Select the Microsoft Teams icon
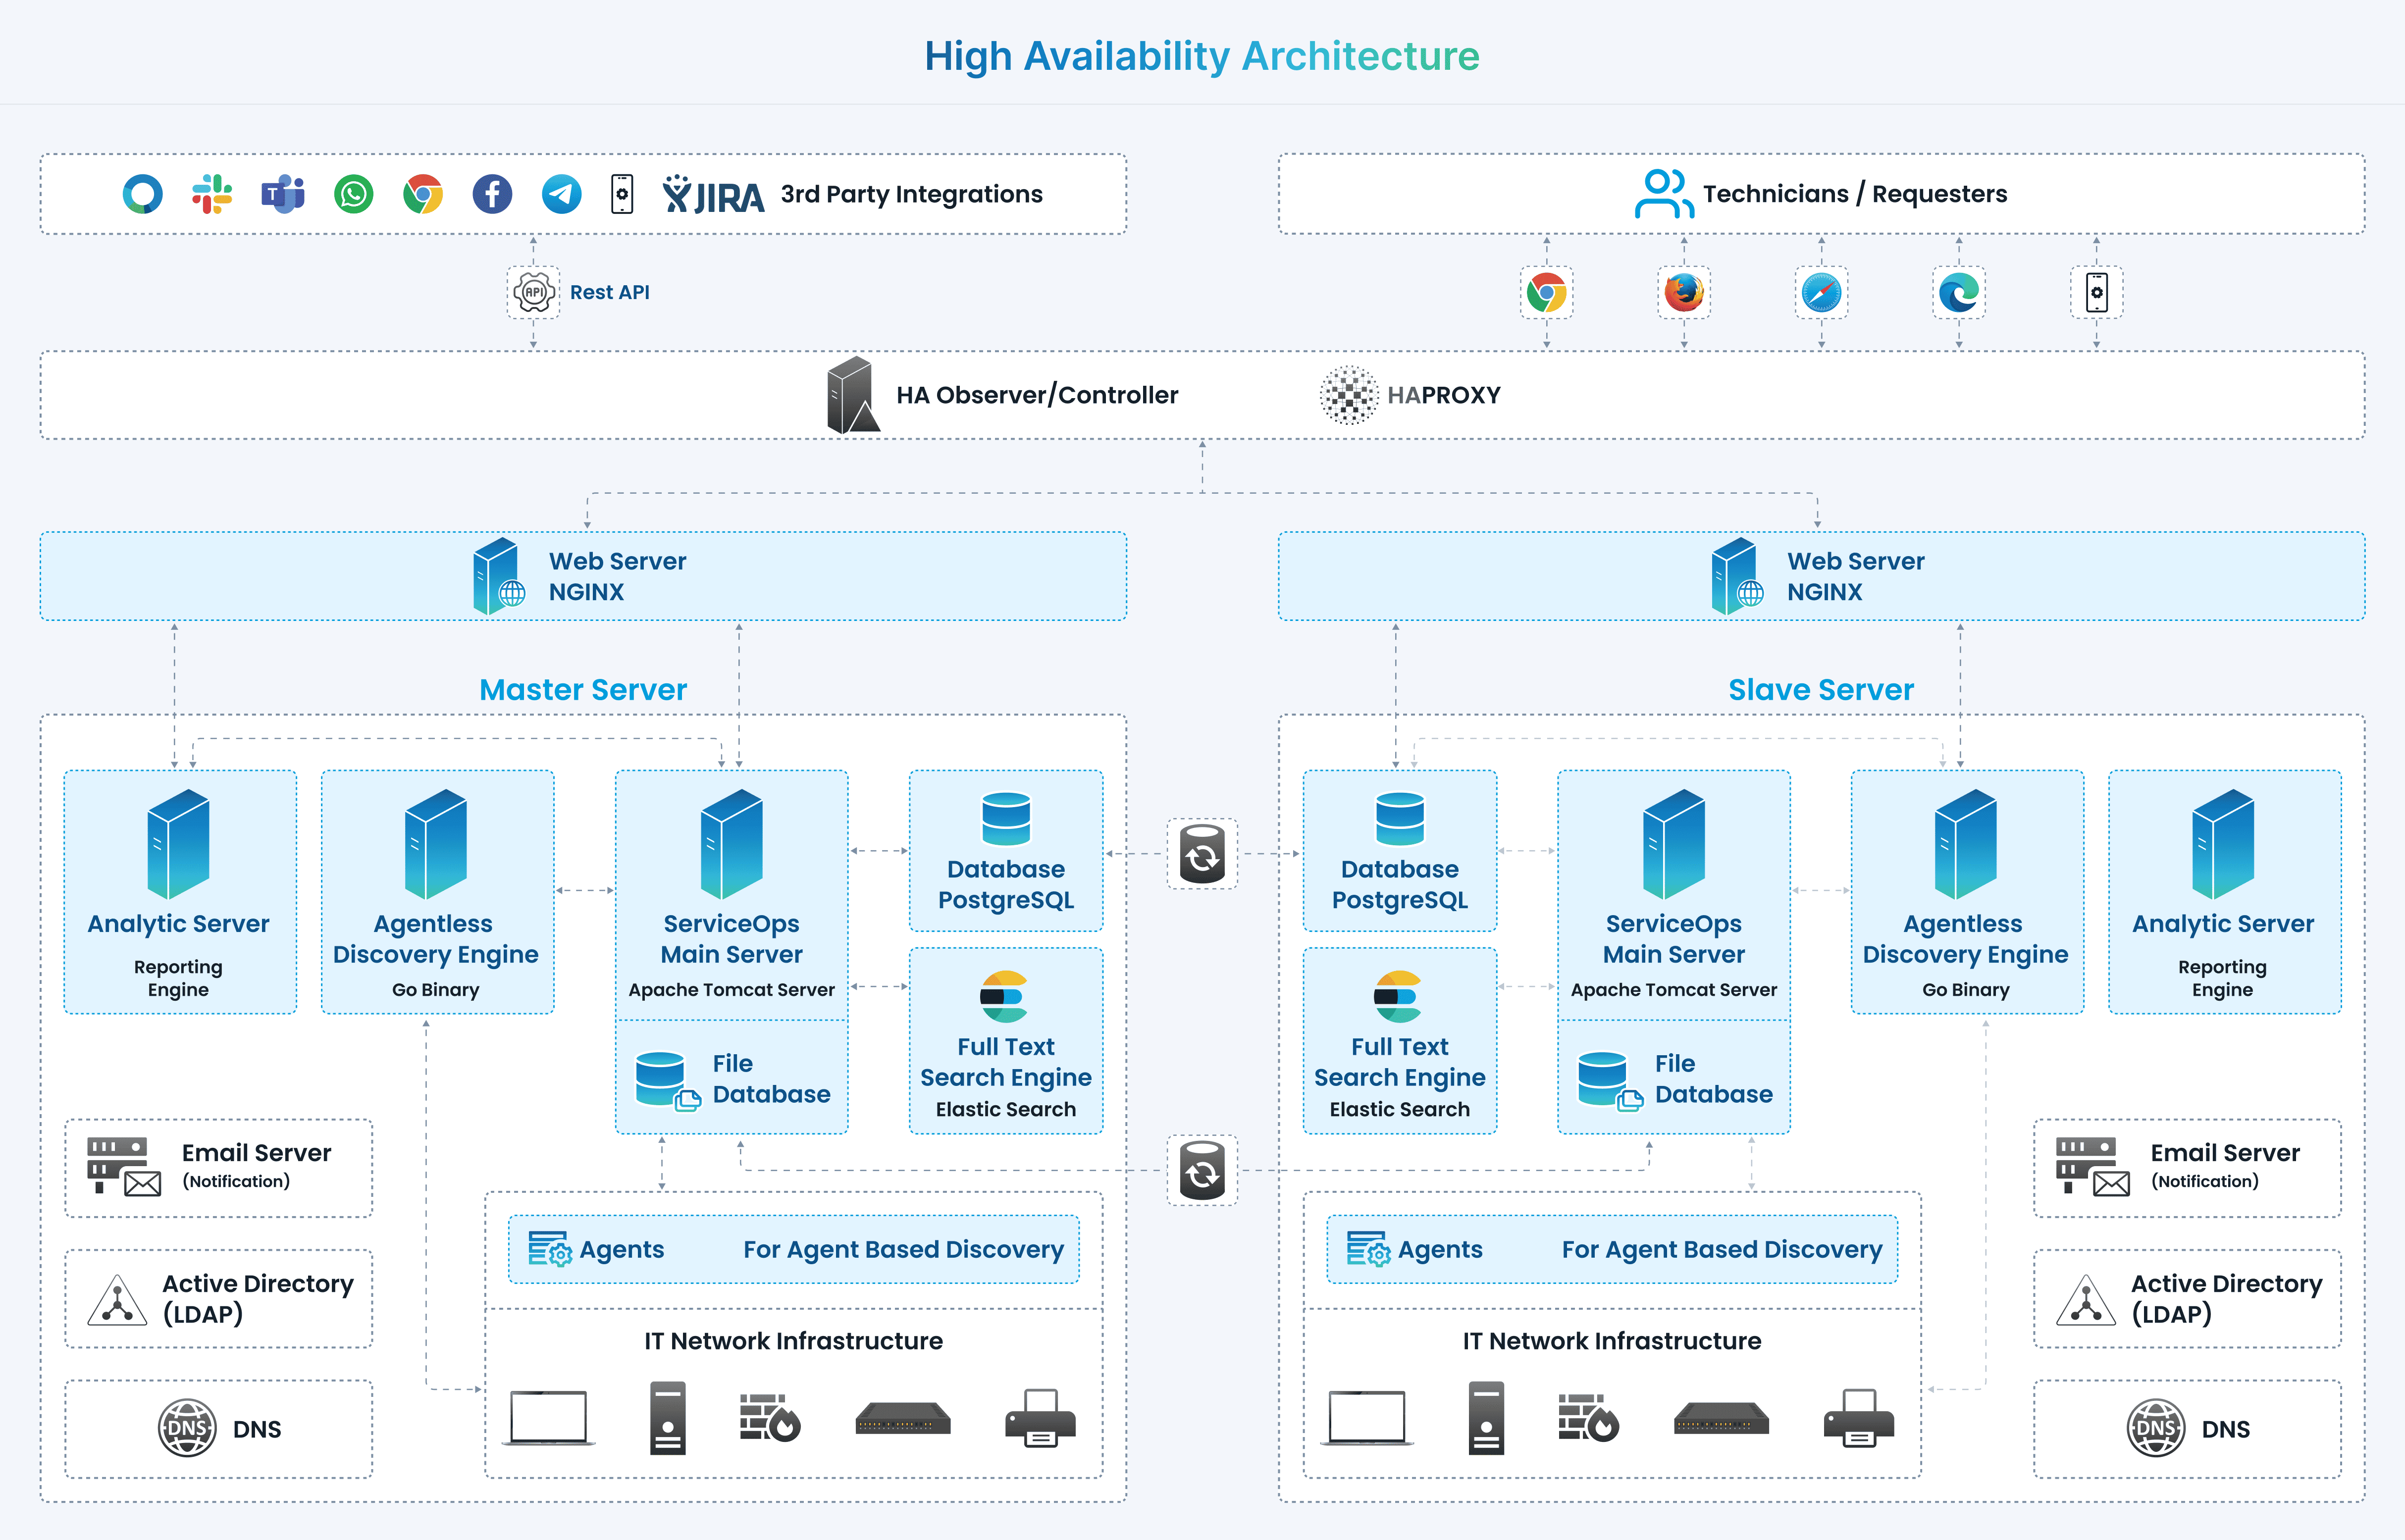 pyautogui.click(x=283, y=194)
